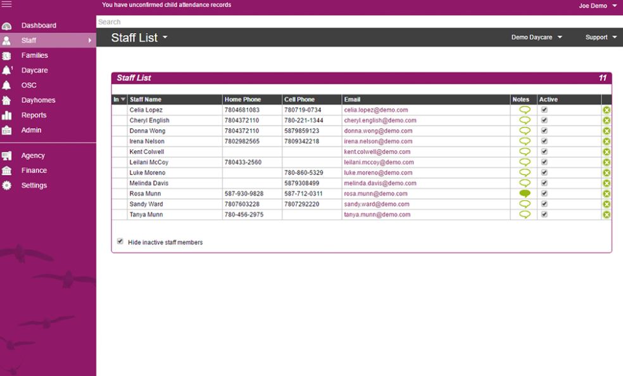Image resolution: width=623 pixels, height=376 pixels.
Task: Select Agency menu item
Action: pyautogui.click(x=33, y=155)
